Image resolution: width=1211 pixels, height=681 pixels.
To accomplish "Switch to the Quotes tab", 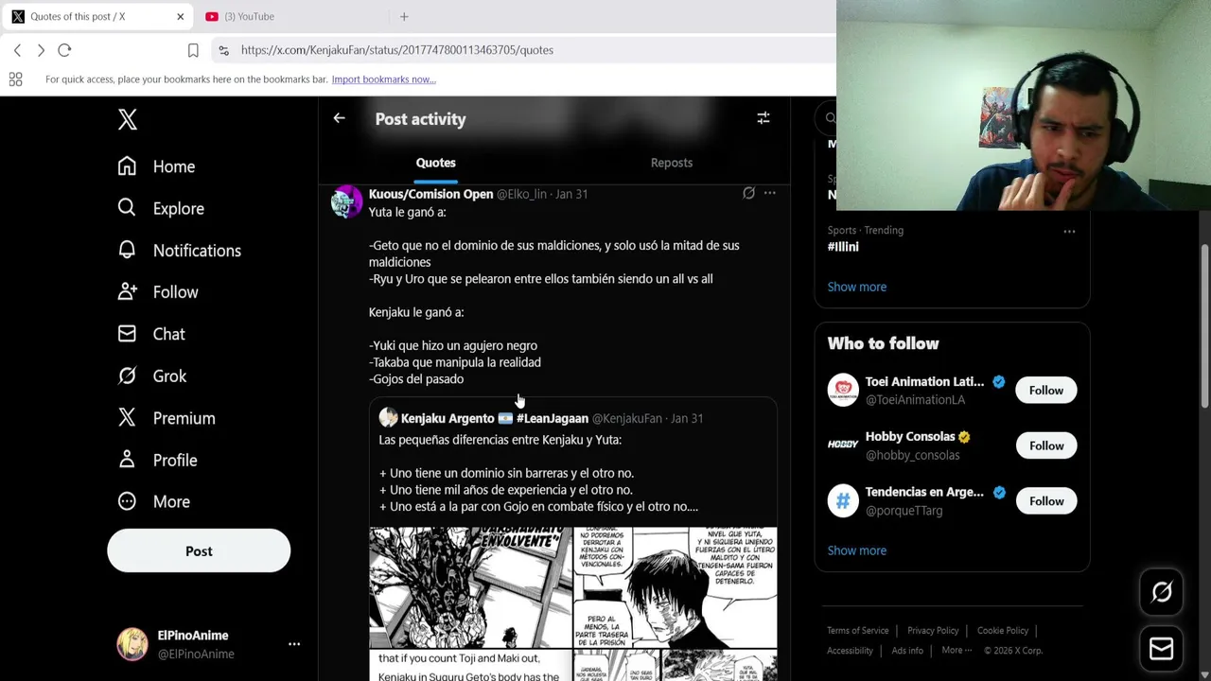I will (436, 163).
